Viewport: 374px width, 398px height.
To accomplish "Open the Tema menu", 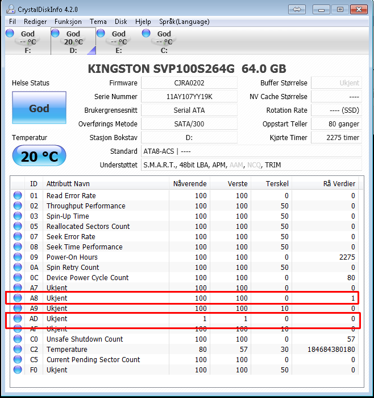I will pos(98,22).
